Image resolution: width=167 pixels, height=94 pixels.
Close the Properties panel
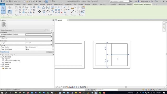pos(53,20)
